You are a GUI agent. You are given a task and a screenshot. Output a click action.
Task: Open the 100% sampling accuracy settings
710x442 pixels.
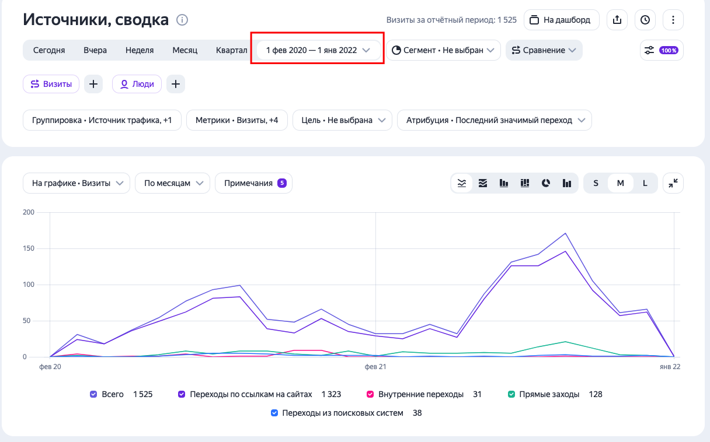[x=662, y=50]
